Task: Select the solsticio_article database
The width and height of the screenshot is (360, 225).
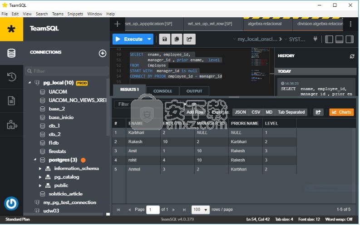Action: pos(66,194)
